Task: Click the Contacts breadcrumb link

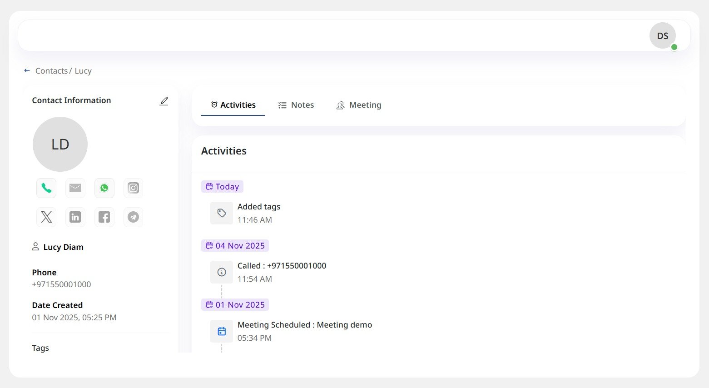Action: point(51,71)
